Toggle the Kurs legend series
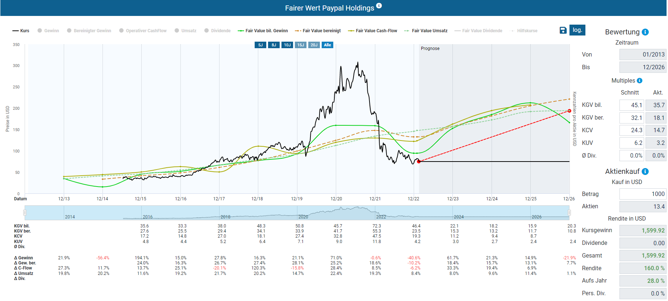This screenshot has width=668, height=301. pos(21,31)
